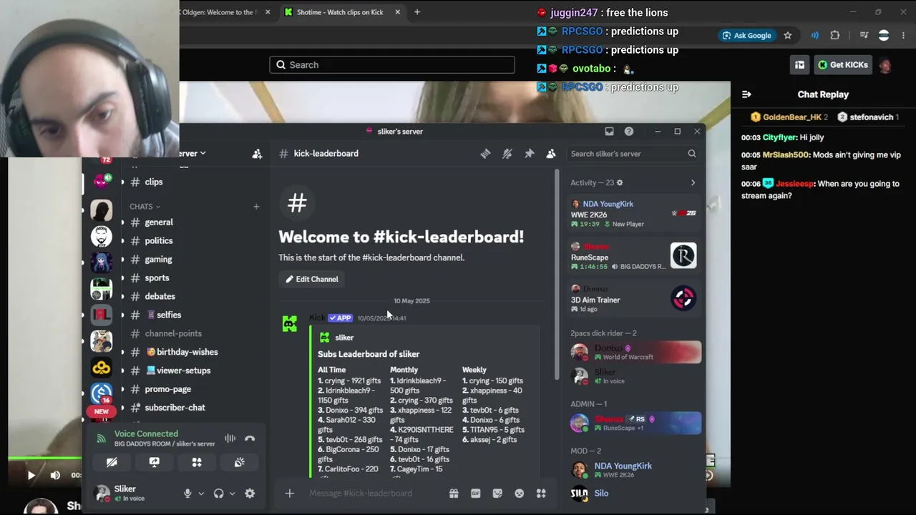Open pinned messages in Discord header
916x515 pixels.
[x=530, y=153]
